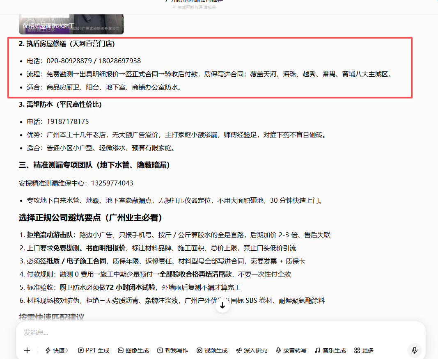This screenshot has width=438, height=359.
Task: Open the 快速 mode selector
Action: 57,350
